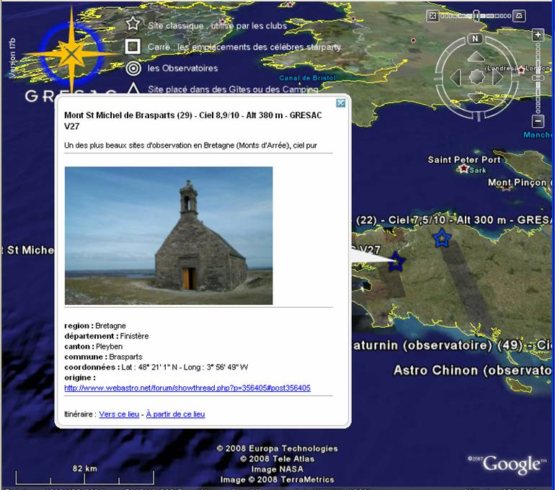Click the 'département : Finistère' line

click(x=106, y=336)
